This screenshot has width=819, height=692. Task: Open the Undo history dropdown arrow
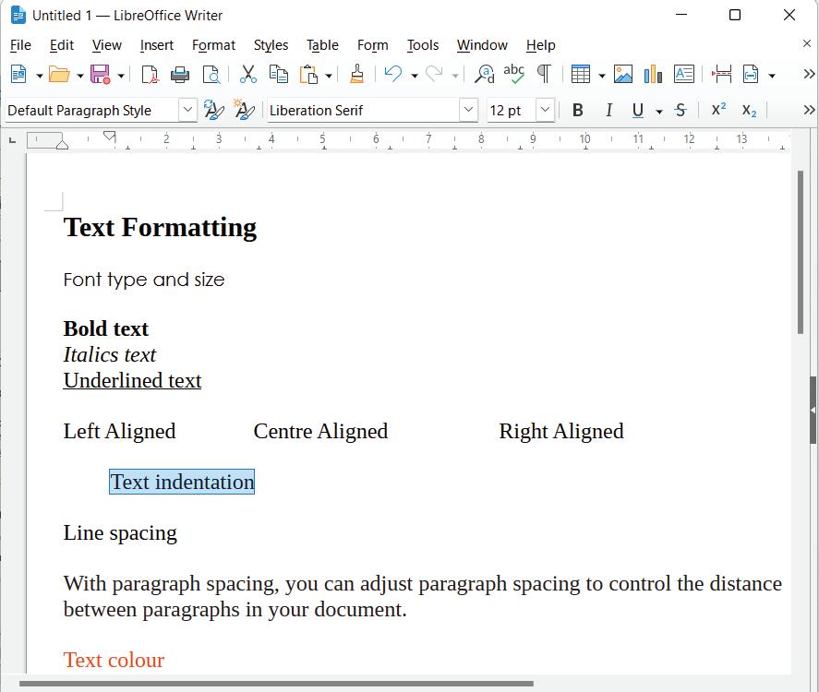click(x=415, y=76)
